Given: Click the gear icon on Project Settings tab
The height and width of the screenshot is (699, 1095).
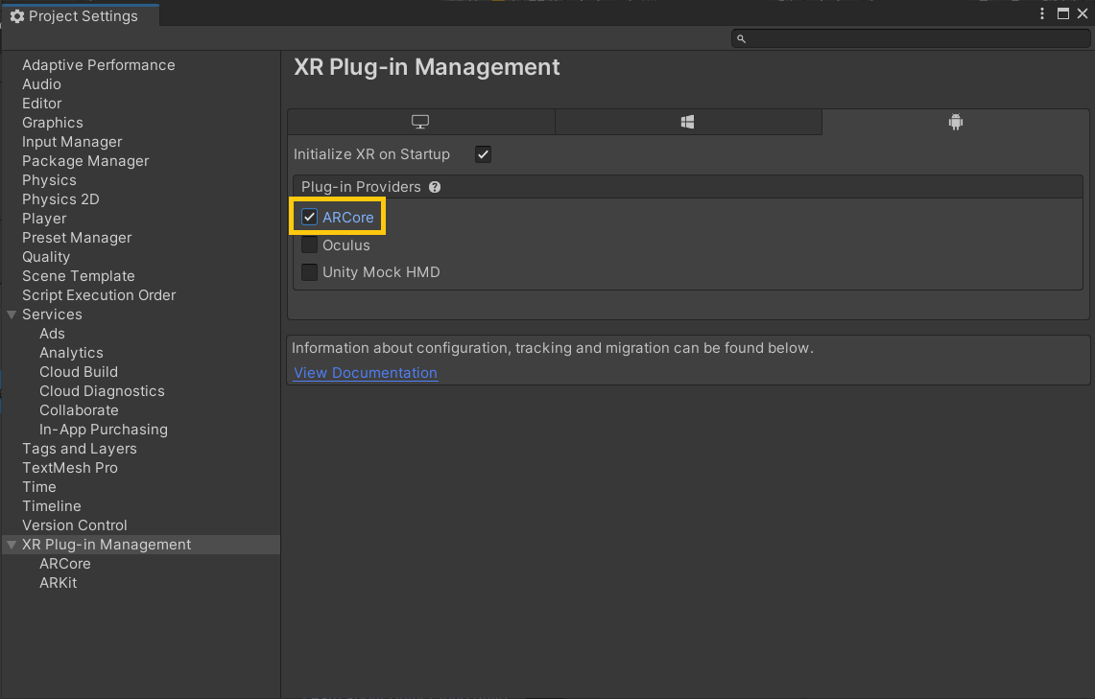Looking at the screenshot, I should [17, 16].
